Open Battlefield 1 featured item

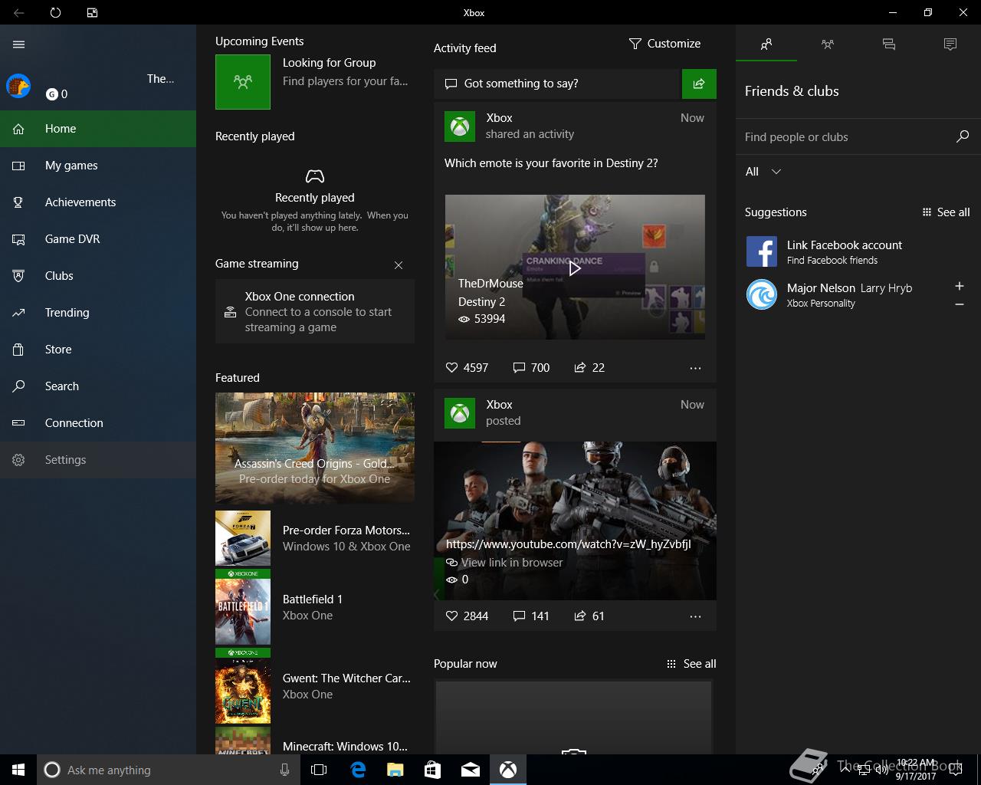(x=315, y=607)
